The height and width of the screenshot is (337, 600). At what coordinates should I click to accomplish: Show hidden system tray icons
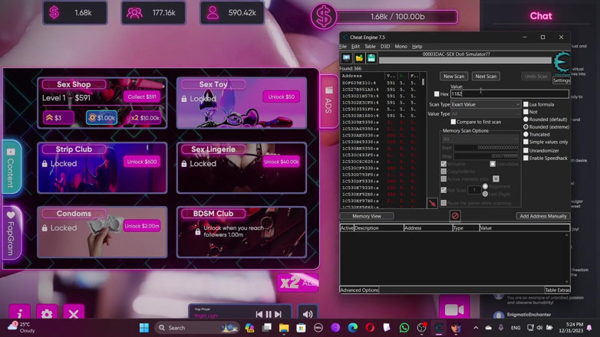(x=476, y=328)
